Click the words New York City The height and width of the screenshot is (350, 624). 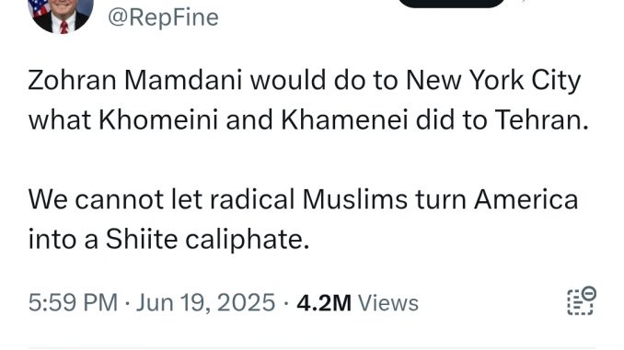pyautogui.click(x=493, y=82)
